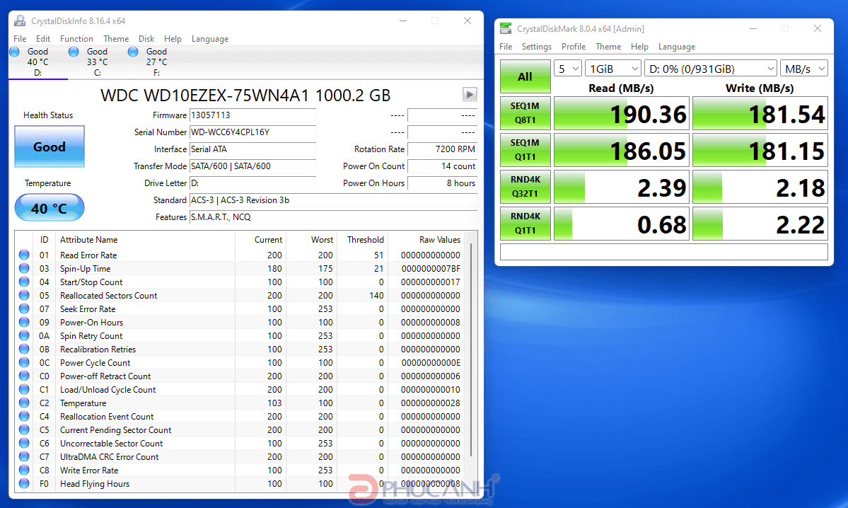The image size is (848, 508).
Task: Open Language menu in CrystalDiskMark
Action: click(677, 47)
